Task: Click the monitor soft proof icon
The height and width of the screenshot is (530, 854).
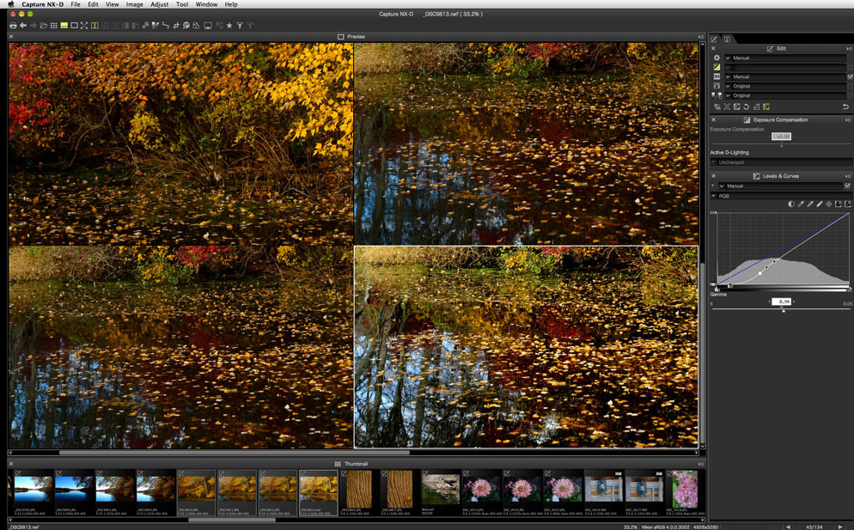Action: coord(208,26)
